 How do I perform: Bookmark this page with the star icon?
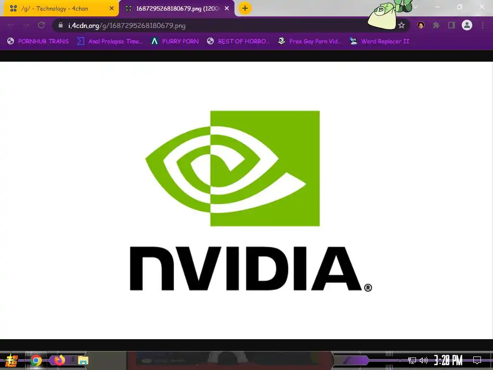pyautogui.click(x=402, y=25)
